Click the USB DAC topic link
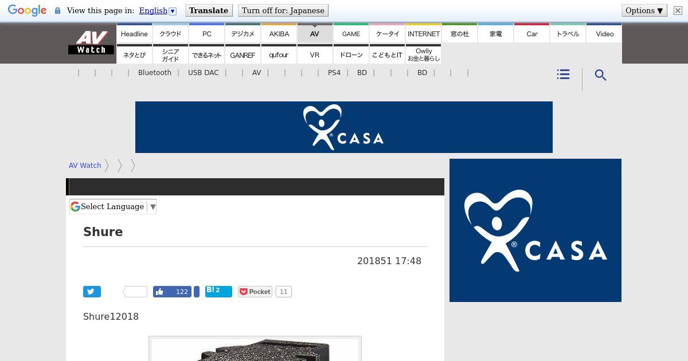The width and height of the screenshot is (688, 361). pyautogui.click(x=203, y=73)
